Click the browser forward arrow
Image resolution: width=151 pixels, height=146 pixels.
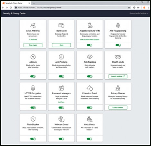point(7,7)
